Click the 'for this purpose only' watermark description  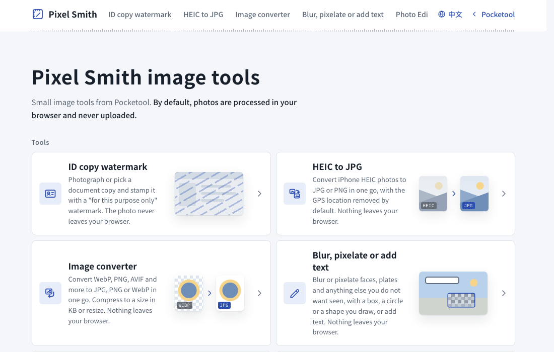[x=113, y=200]
